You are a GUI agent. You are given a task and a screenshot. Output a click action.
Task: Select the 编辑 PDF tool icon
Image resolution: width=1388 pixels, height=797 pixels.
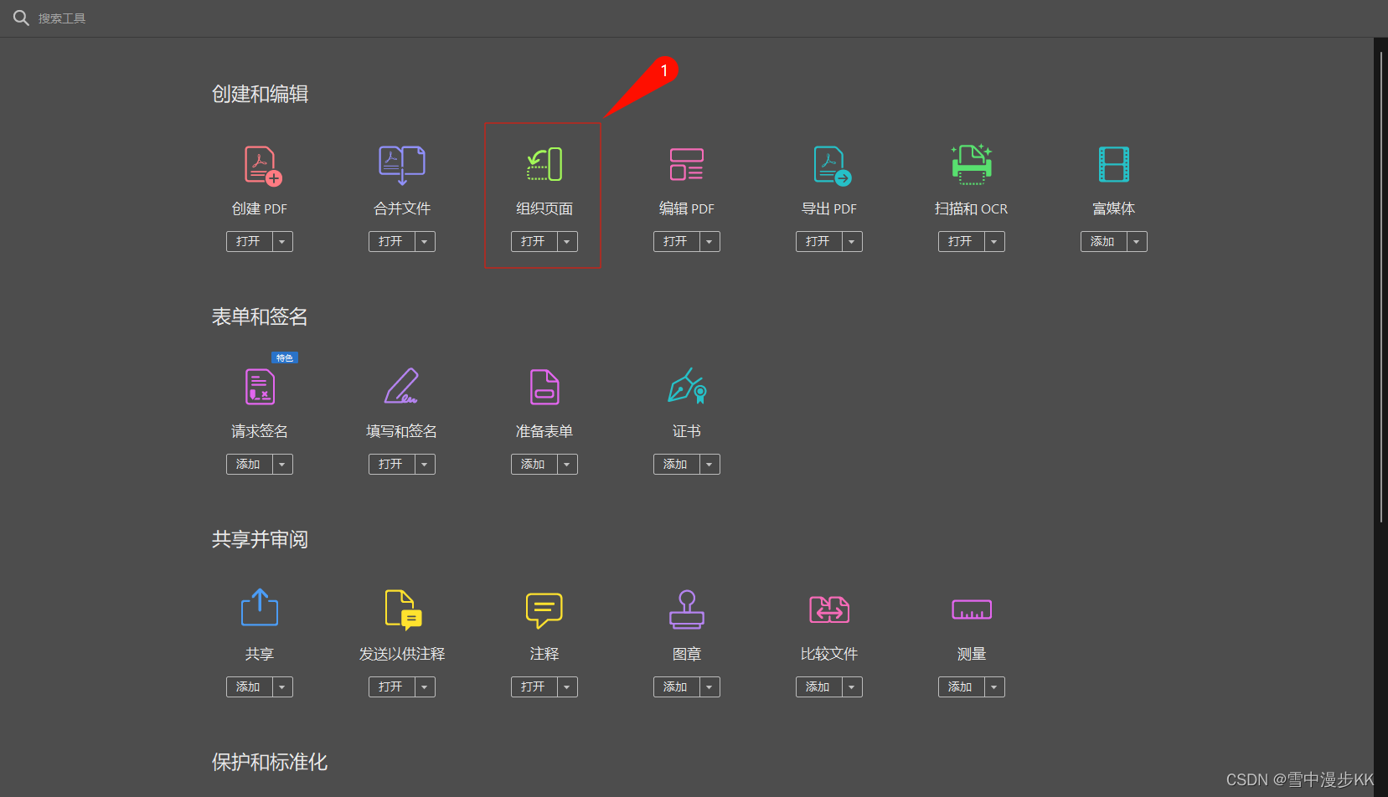point(687,165)
